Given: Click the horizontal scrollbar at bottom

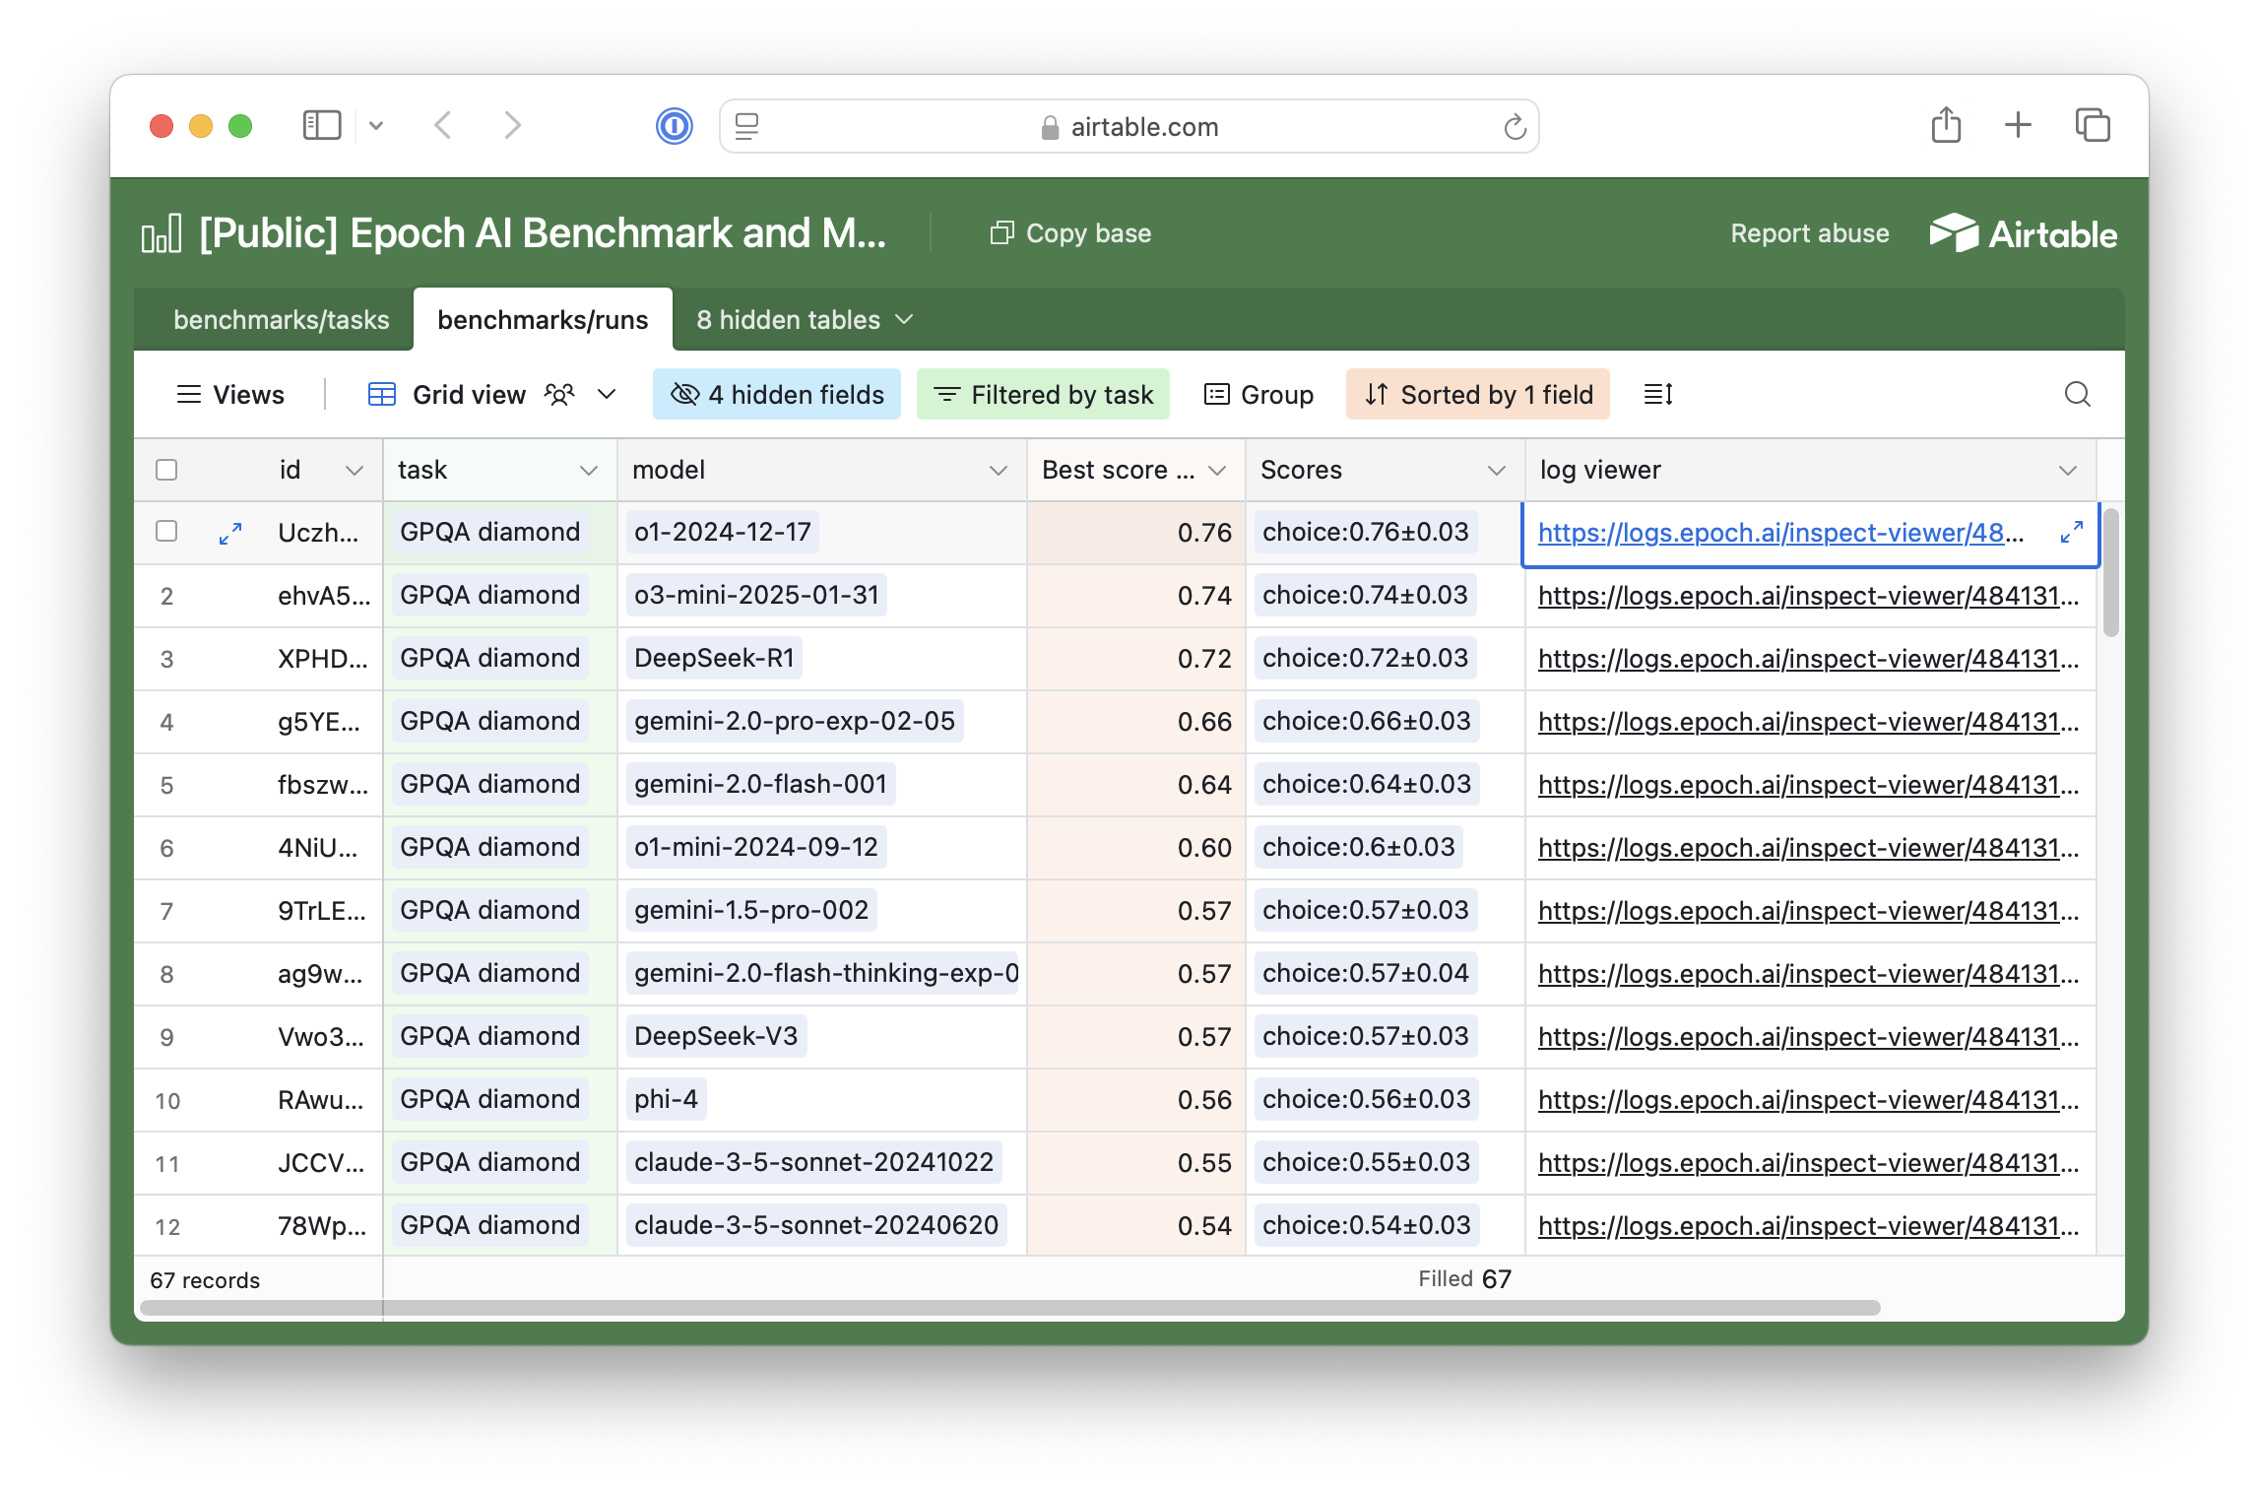Looking at the screenshot, I should (x=1009, y=1308).
